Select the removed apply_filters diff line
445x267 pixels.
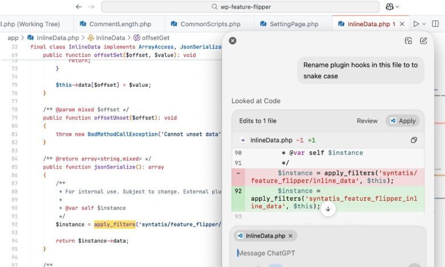tap(328, 177)
